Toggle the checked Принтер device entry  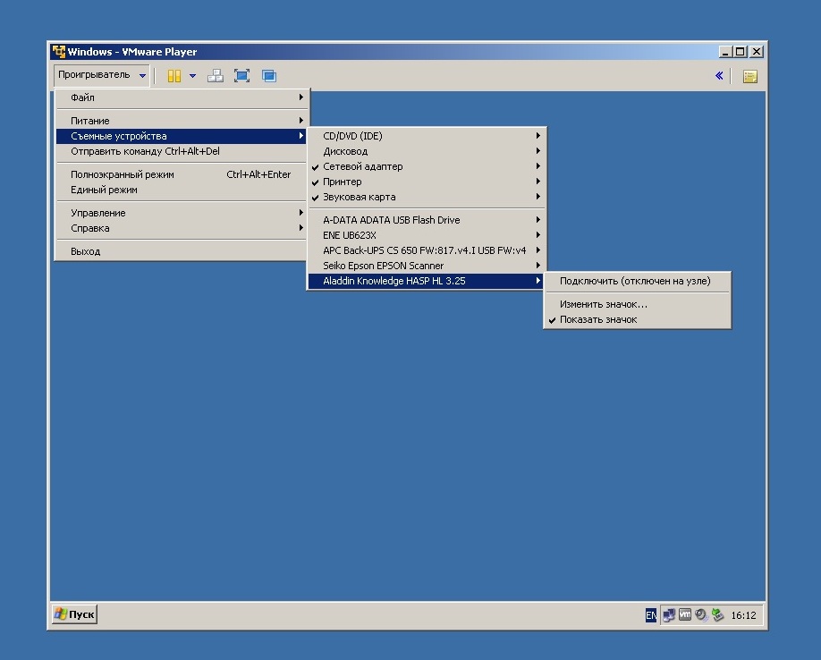pyautogui.click(x=342, y=182)
